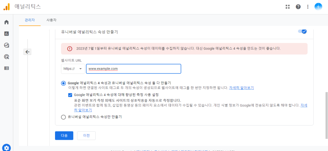328x151 pixels.
Task: Open Explore icon in the sidebar
Action: pyautogui.click(x=6, y=45)
